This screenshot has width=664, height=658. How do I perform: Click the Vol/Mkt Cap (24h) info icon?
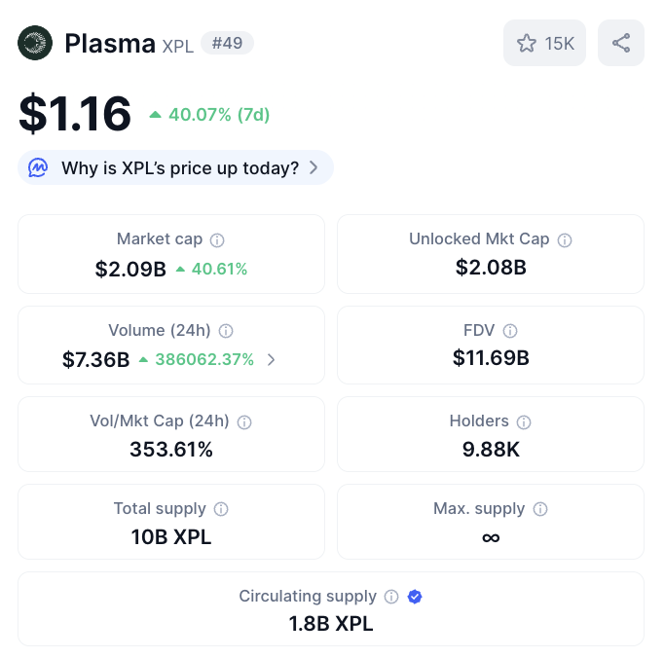click(x=244, y=422)
